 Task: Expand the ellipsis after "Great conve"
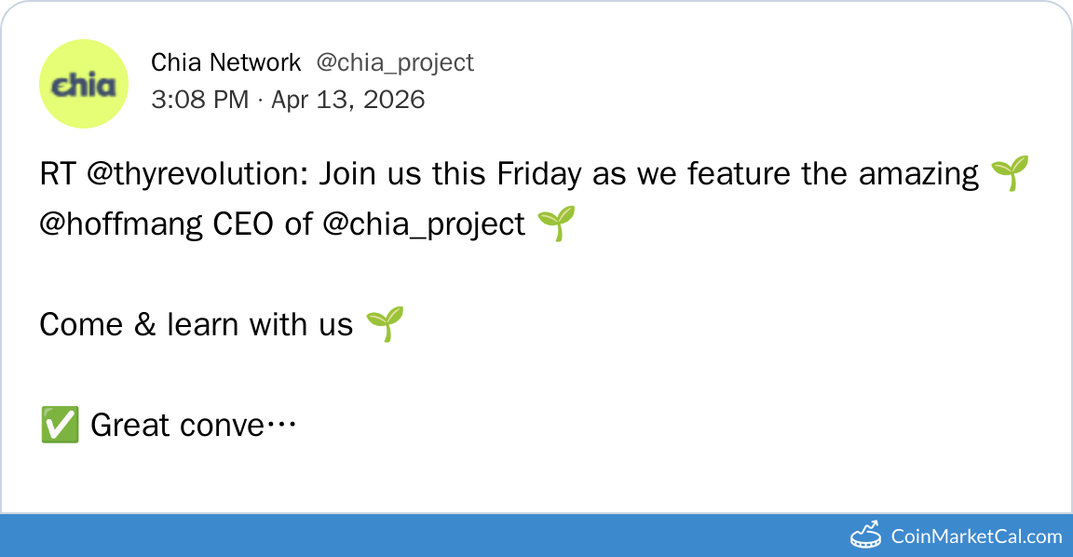click(x=281, y=426)
